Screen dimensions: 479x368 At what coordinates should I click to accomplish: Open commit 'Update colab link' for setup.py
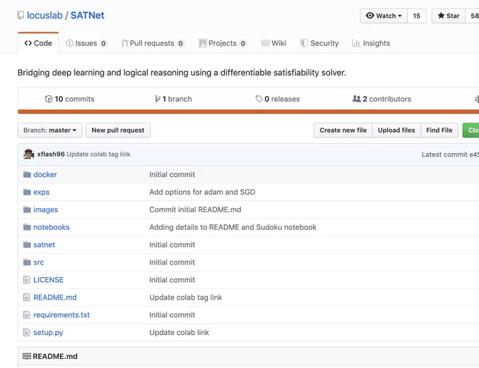pos(179,333)
